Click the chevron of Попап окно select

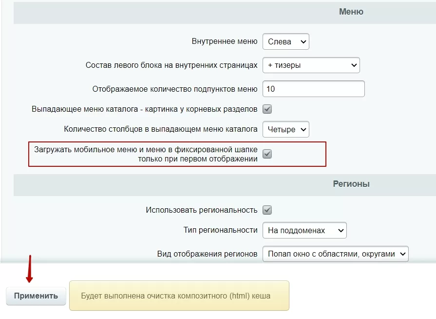403,254
